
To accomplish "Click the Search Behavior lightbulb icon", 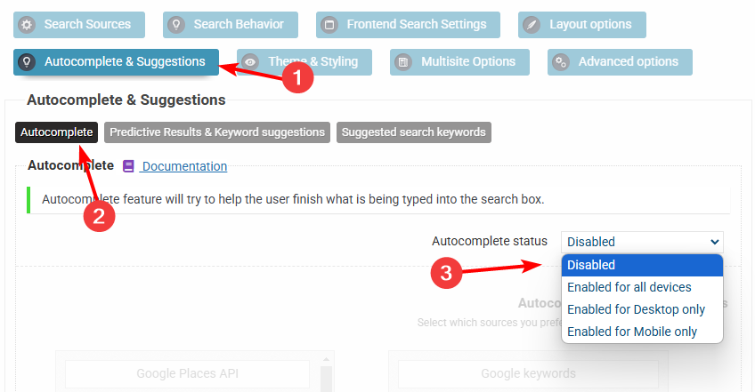I will click(x=176, y=25).
